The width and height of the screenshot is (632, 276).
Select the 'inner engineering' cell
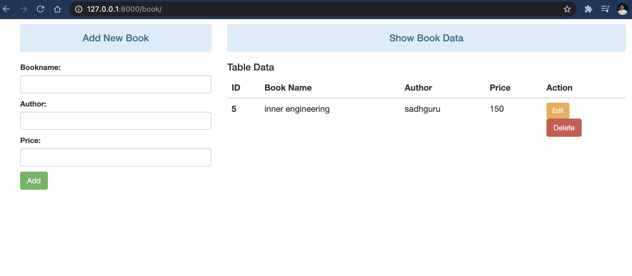[297, 109]
